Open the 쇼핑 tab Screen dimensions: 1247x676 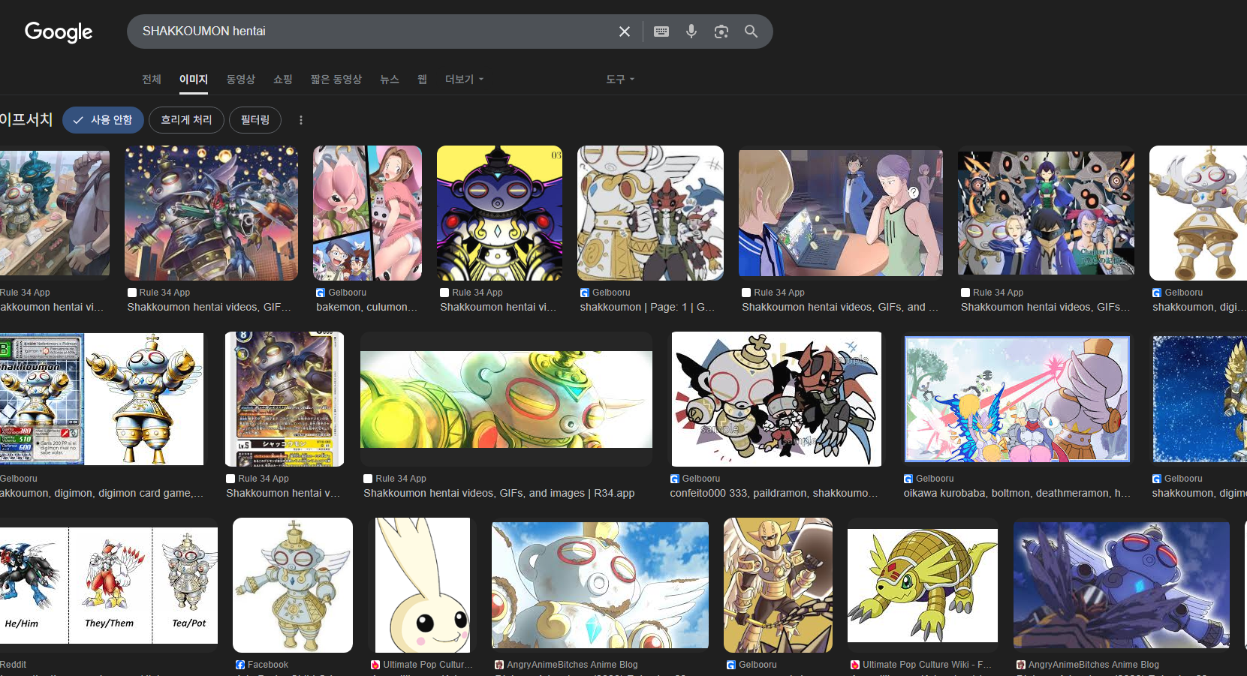coord(283,79)
